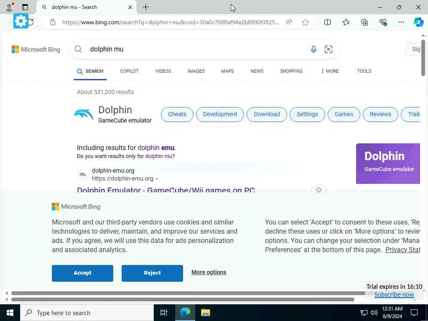The image size is (428, 321).
Task: View site information lock icon
Action: (53, 22)
